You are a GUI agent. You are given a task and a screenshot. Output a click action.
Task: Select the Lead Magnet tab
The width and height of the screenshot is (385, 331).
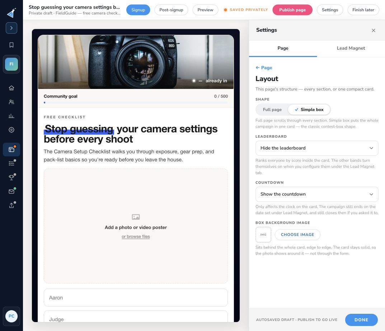351,48
